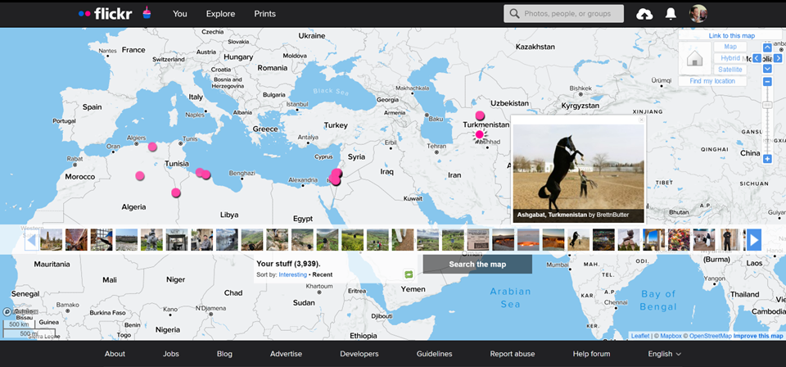The image size is (786, 367).
Task: Pan the map up with the arrow
Action: pyautogui.click(x=767, y=48)
